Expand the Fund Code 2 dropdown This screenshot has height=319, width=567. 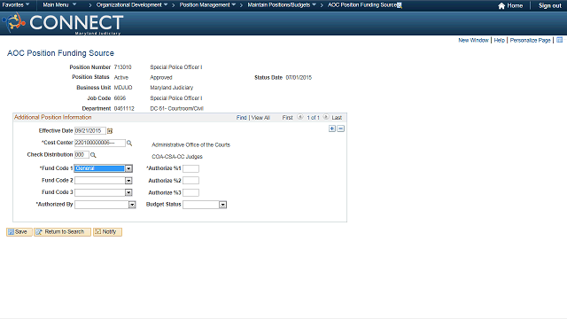tap(128, 181)
